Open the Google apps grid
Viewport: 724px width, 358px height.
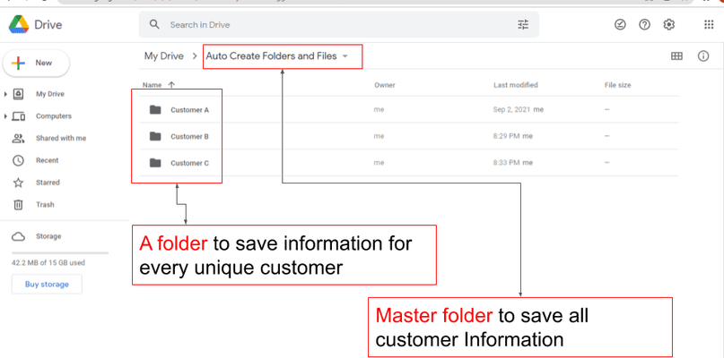click(709, 24)
